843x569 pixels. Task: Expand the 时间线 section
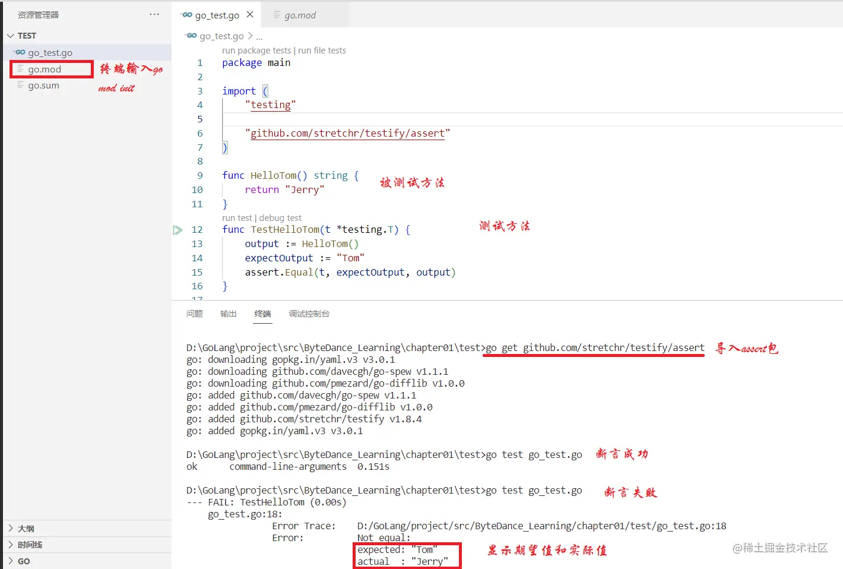tap(87, 545)
